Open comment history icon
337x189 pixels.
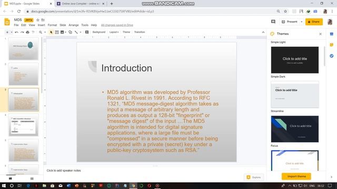tap(273, 22)
